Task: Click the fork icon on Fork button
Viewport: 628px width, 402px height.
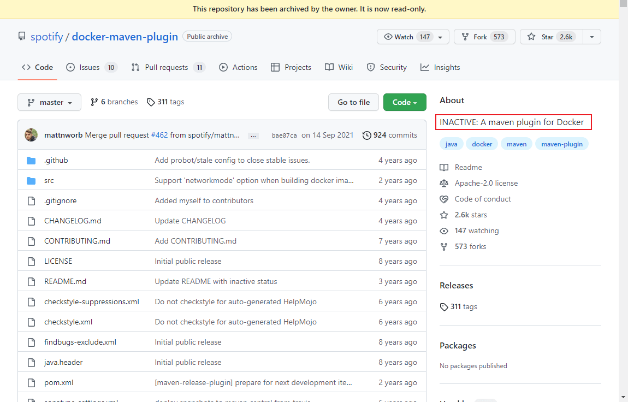Action: pos(465,37)
